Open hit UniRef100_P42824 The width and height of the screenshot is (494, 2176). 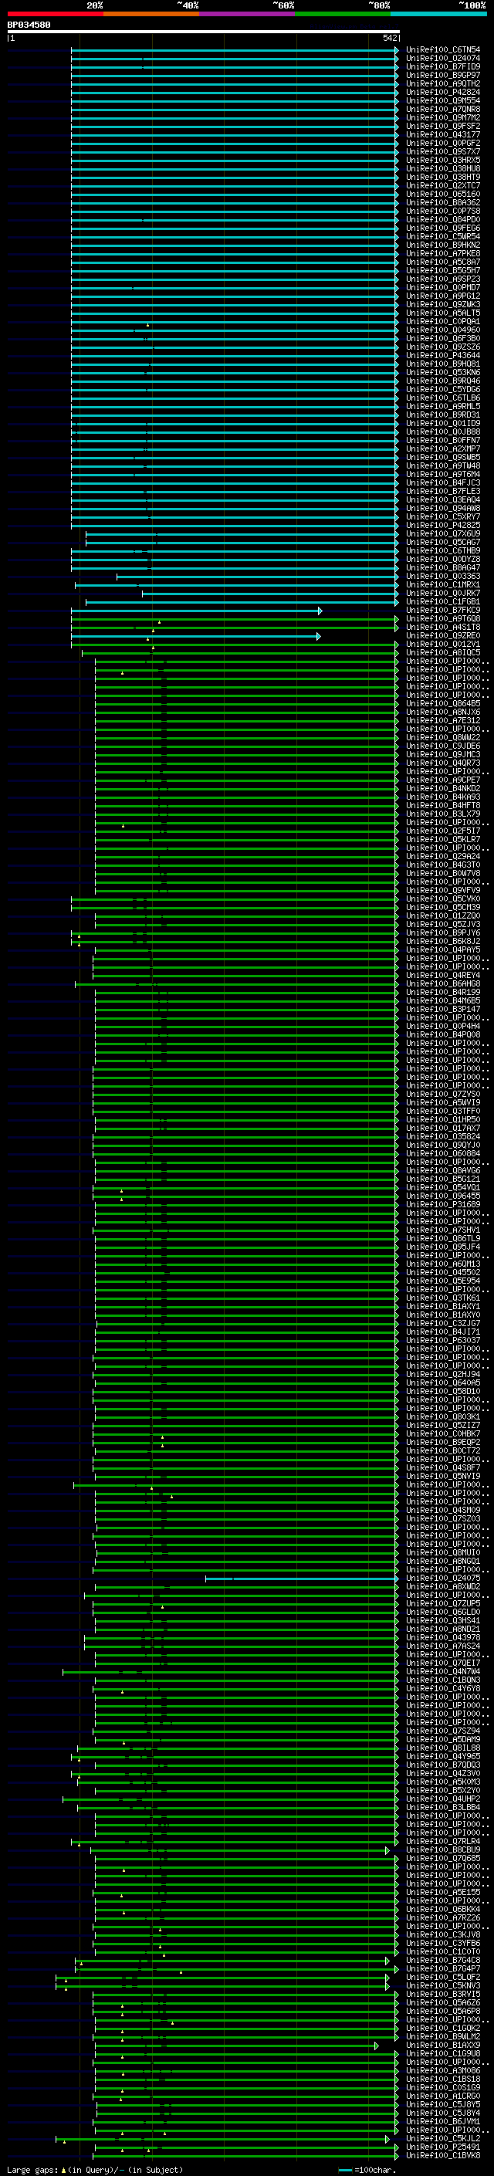coord(443,92)
